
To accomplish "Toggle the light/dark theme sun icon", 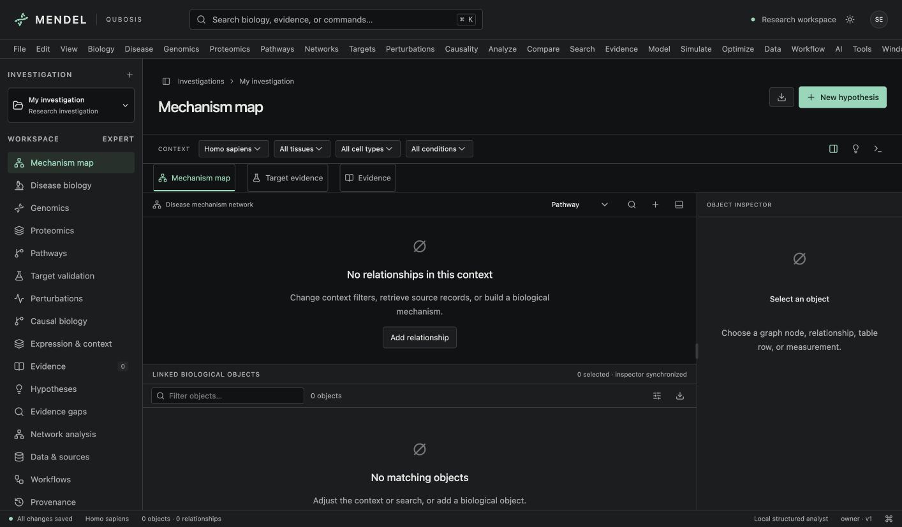I will pyautogui.click(x=850, y=20).
